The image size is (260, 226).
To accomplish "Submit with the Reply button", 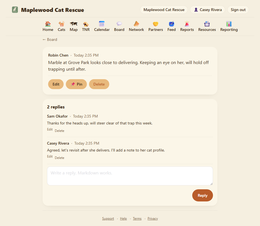I will pos(202,195).
